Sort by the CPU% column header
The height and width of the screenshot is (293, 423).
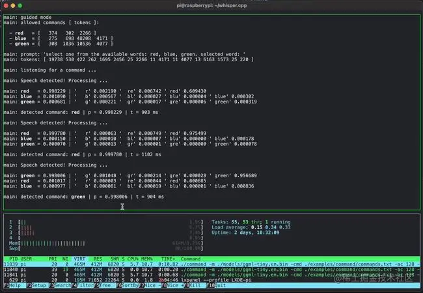pos(133,258)
